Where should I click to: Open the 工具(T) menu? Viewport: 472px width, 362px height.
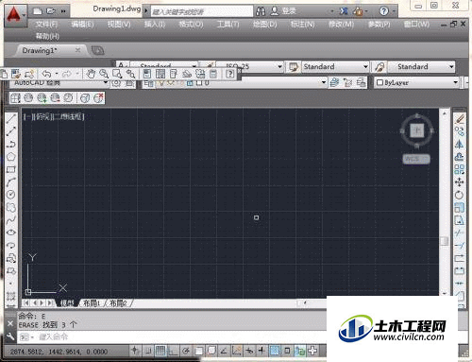pos(228,25)
